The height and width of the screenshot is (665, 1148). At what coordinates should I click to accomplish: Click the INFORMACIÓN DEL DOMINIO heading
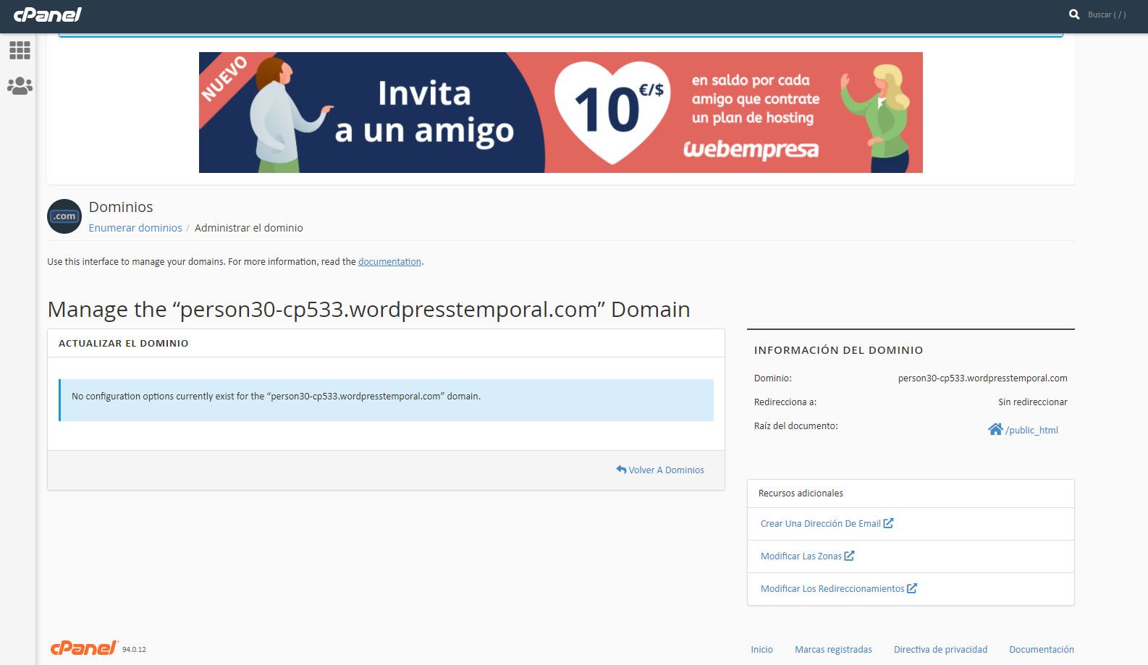tap(838, 350)
